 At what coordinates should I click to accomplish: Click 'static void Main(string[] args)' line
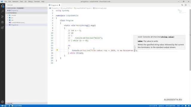click(80, 26)
